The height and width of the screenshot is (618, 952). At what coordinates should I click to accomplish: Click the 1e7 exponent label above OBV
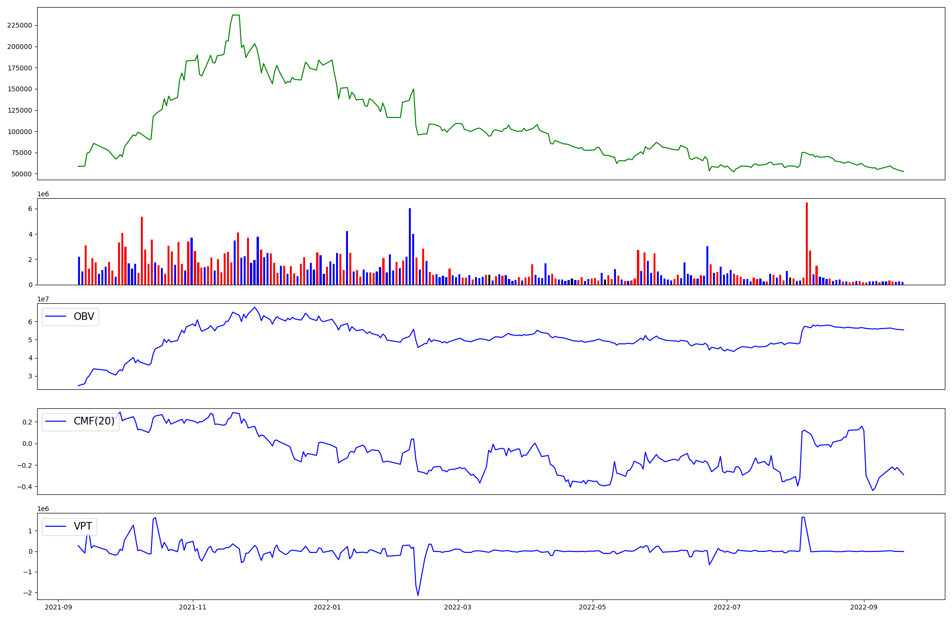(43, 299)
